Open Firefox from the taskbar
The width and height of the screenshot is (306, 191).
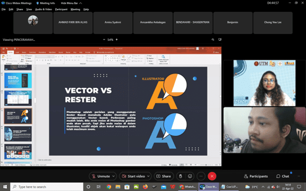point(146,187)
